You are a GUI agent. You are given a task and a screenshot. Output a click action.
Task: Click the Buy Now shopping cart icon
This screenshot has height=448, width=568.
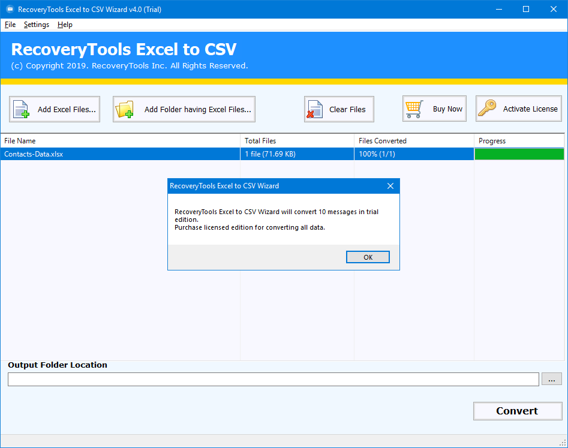(414, 109)
